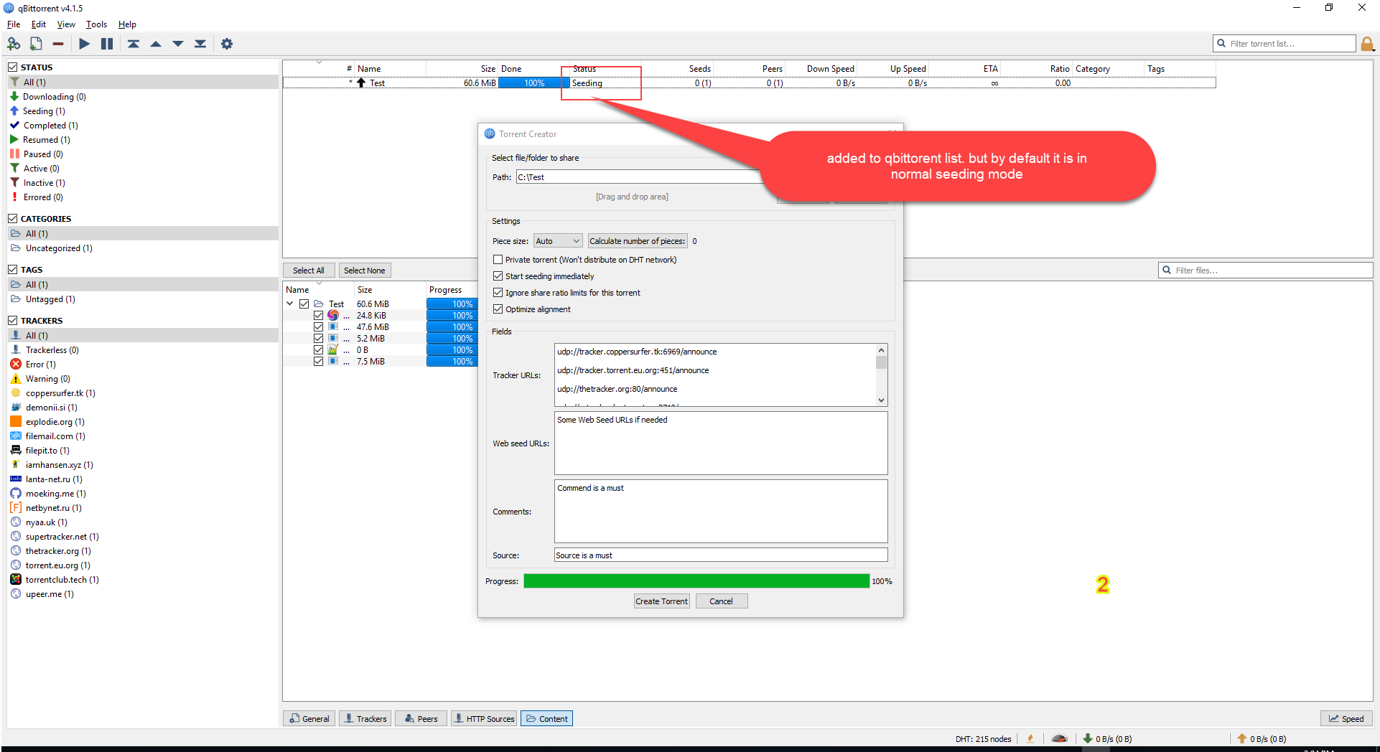The image size is (1380, 752).
Task: Open the Tools menu
Action: (x=96, y=24)
